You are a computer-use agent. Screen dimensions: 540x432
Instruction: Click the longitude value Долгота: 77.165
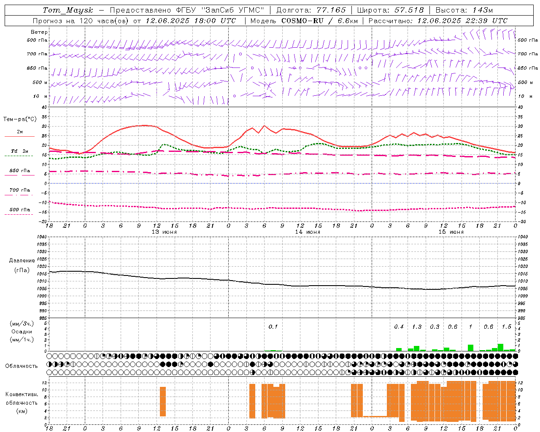pyautogui.click(x=311, y=10)
